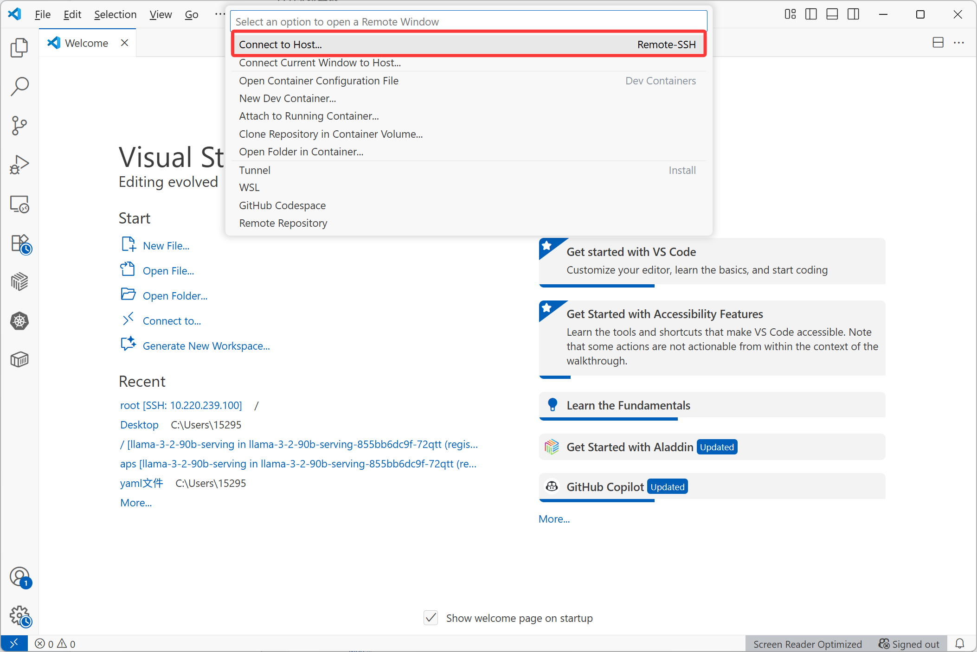Image resolution: width=977 pixels, height=652 pixels.
Task: Open the Manage gear icon
Action: tap(19, 616)
